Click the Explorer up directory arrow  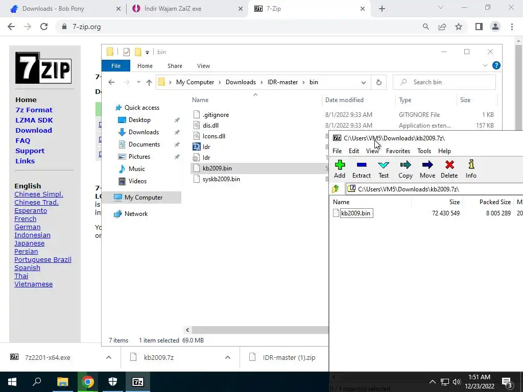[x=149, y=82]
